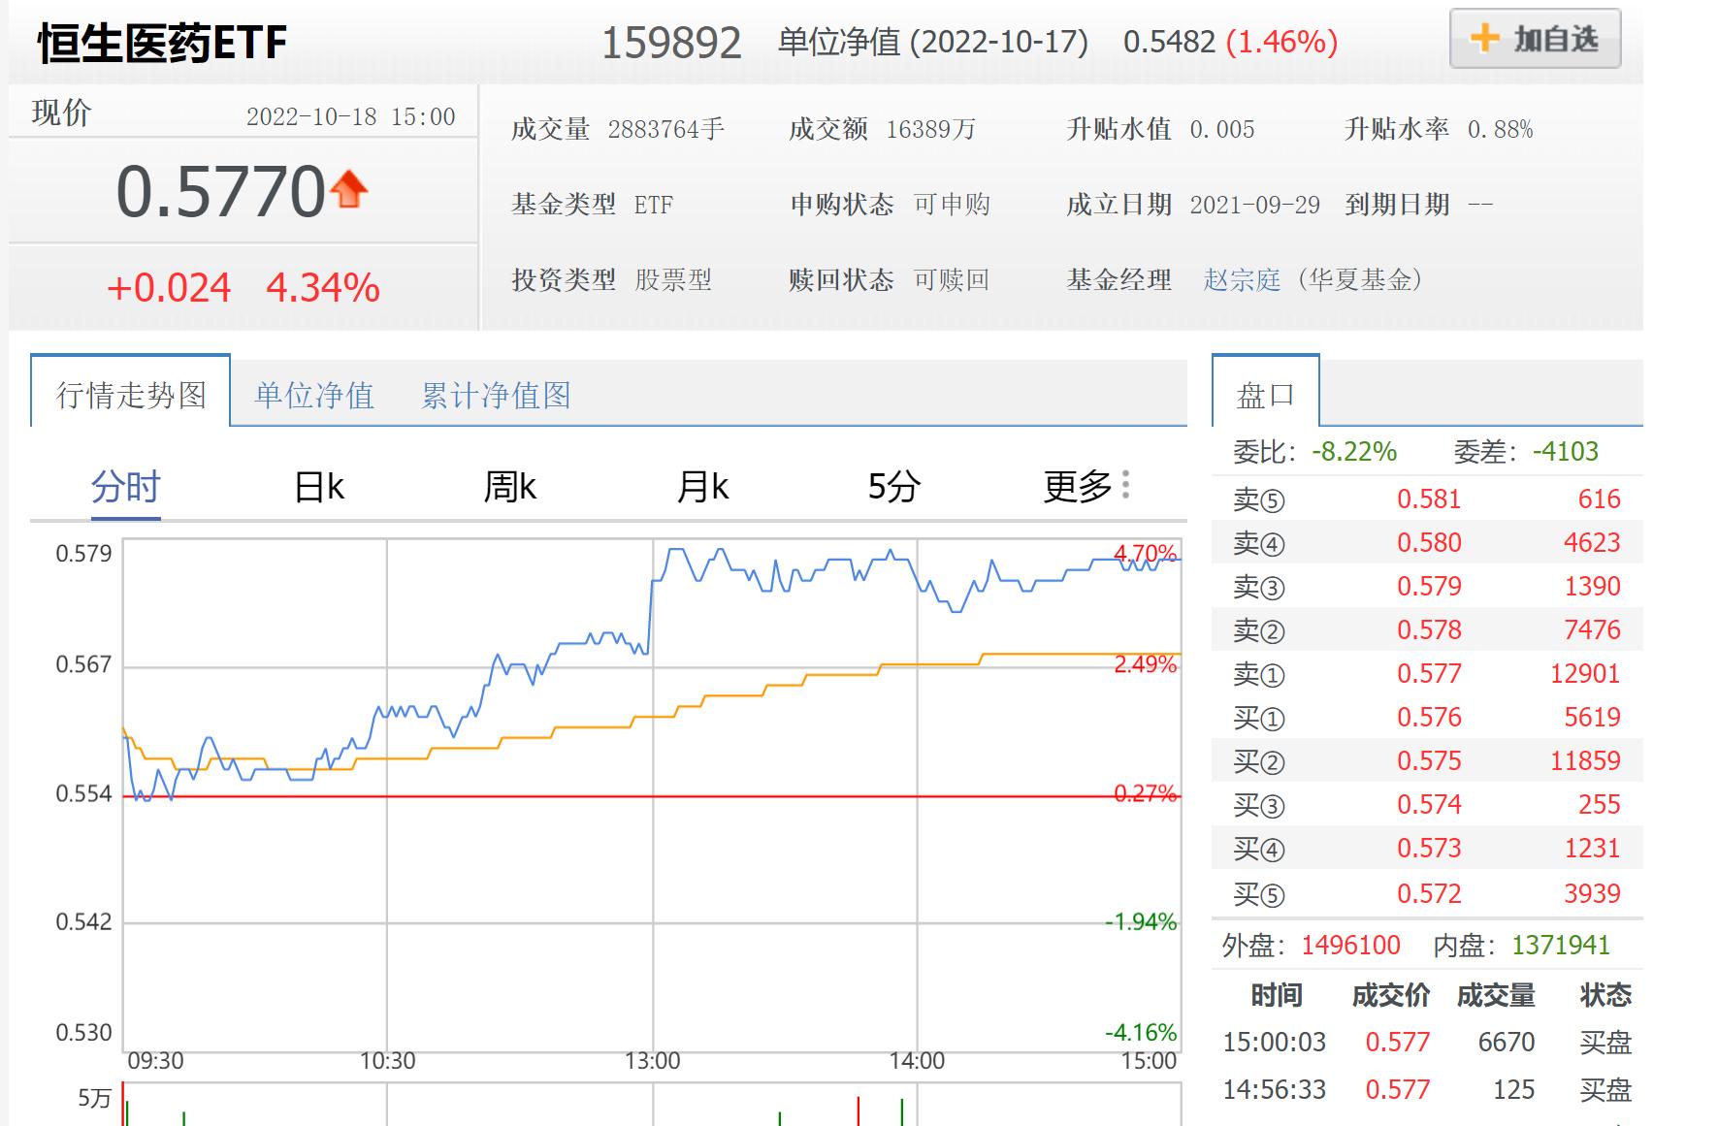Select the 5分 chart period
Viewport: 1718px width, 1126px height.
coord(893,486)
